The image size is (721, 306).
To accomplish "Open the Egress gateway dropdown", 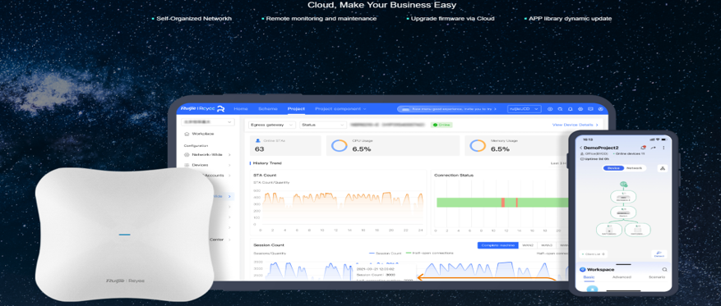I will pyautogui.click(x=272, y=125).
